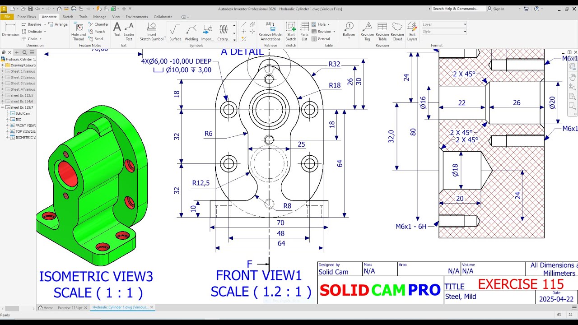Open the File menu
The height and width of the screenshot is (325, 578).
coord(7,17)
